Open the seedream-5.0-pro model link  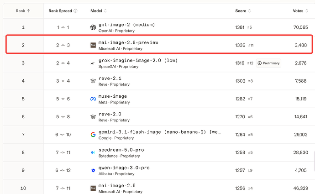coord(121,150)
